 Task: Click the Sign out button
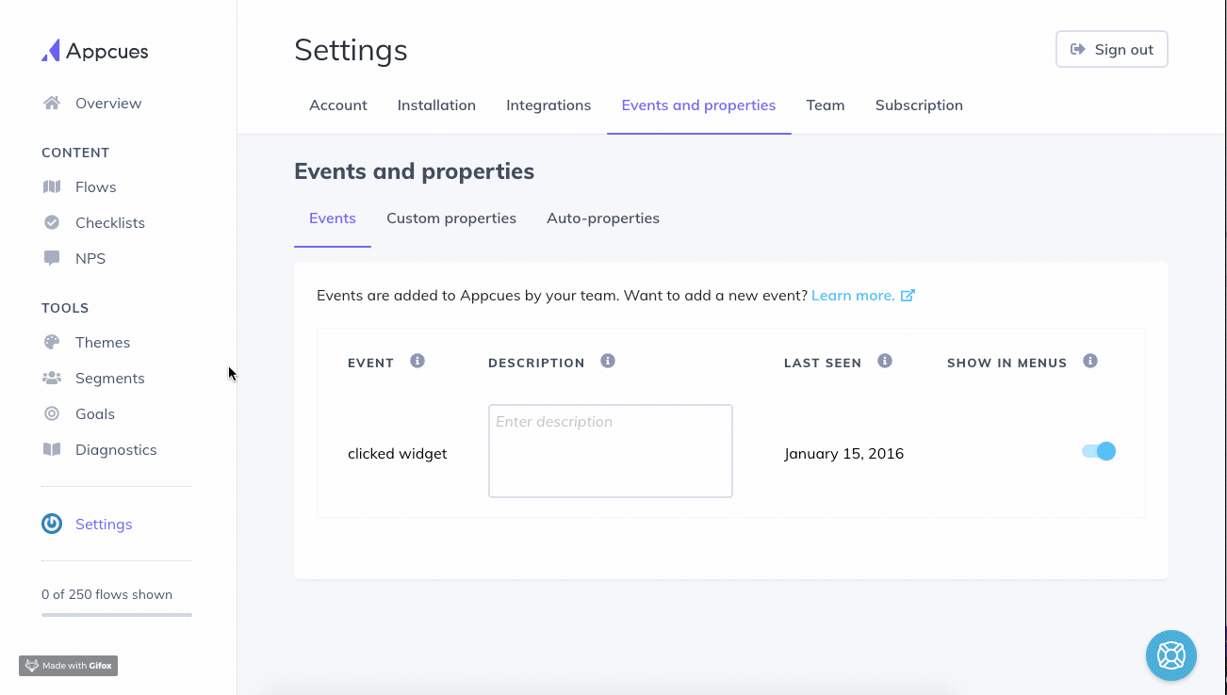tap(1112, 50)
